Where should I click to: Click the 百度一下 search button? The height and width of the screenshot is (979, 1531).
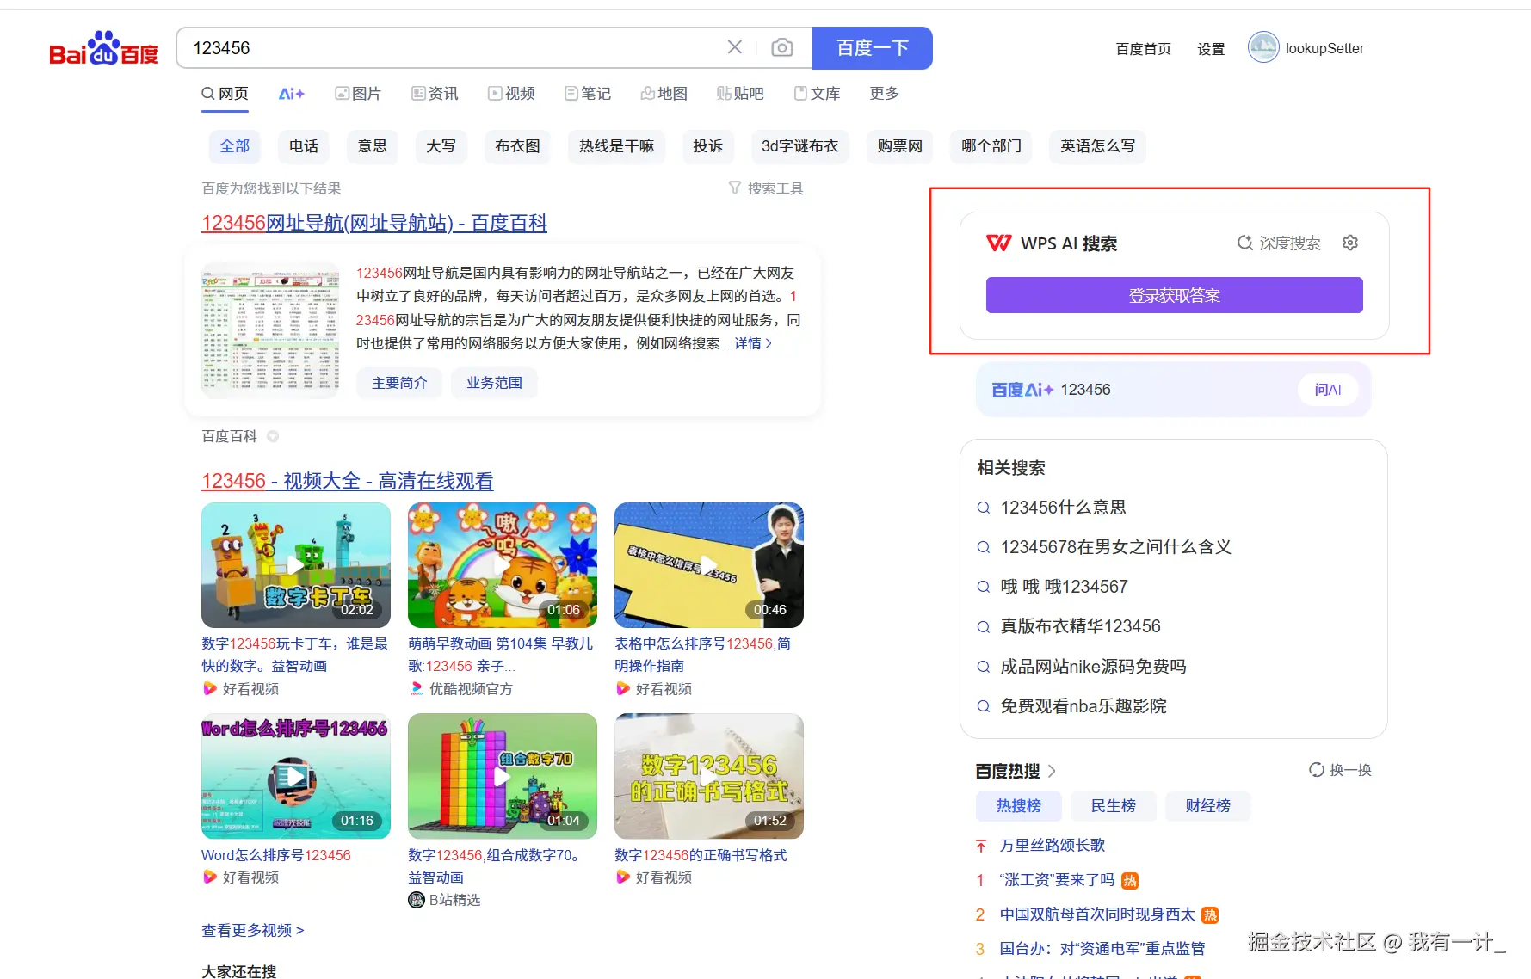tap(872, 48)
